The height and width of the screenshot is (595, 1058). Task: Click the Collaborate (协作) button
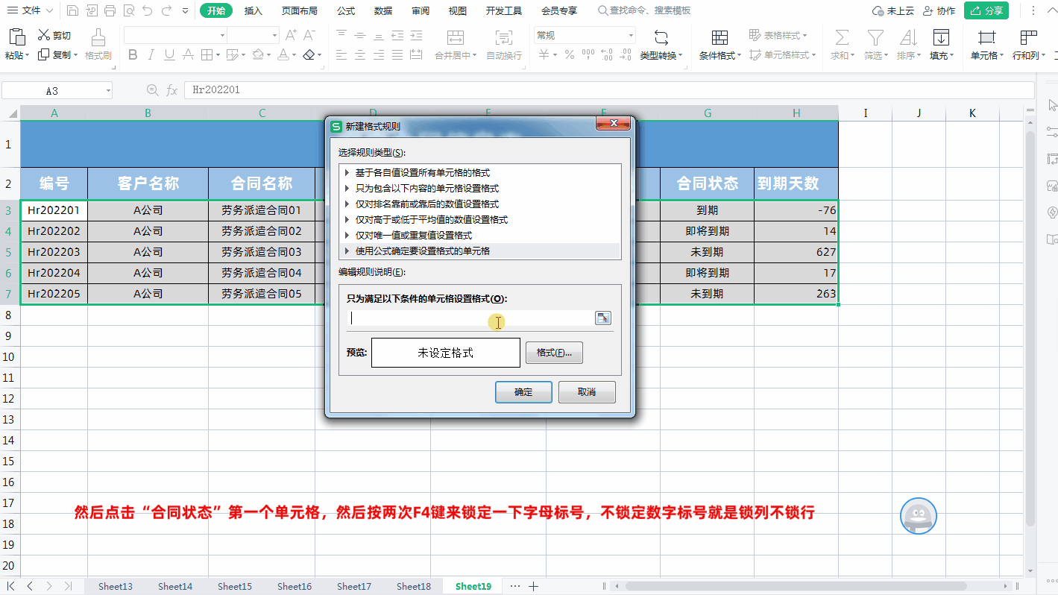point(939,10)
